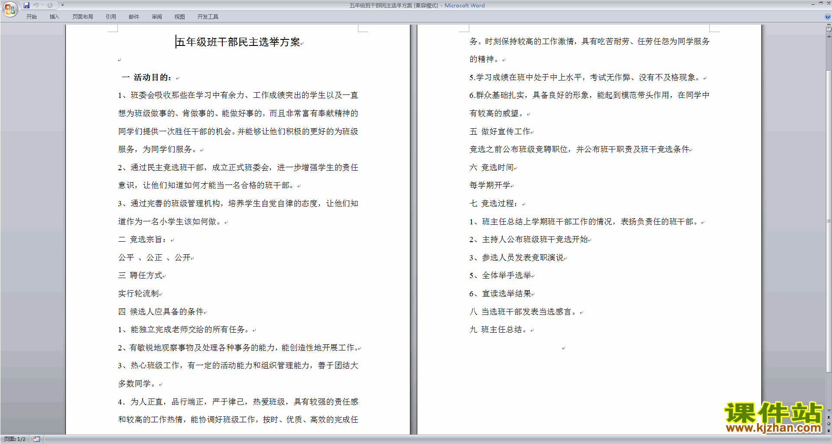
Task: Click the heading 三 聘任方式
Action: point(140,275)
